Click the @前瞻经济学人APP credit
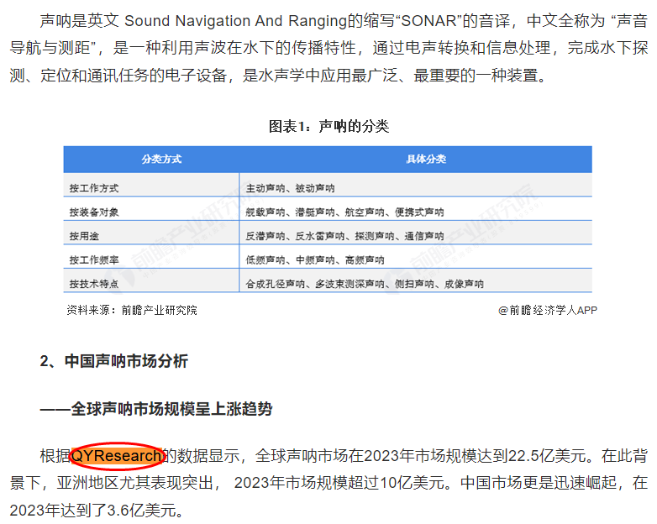Viewport: 657px width, 524px height. point(548,310)
